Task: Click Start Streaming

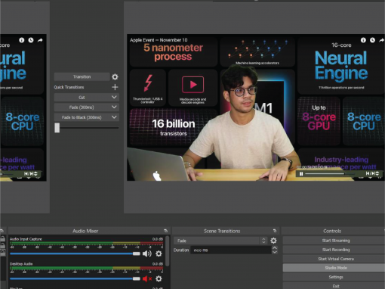Action: (336, 241)
